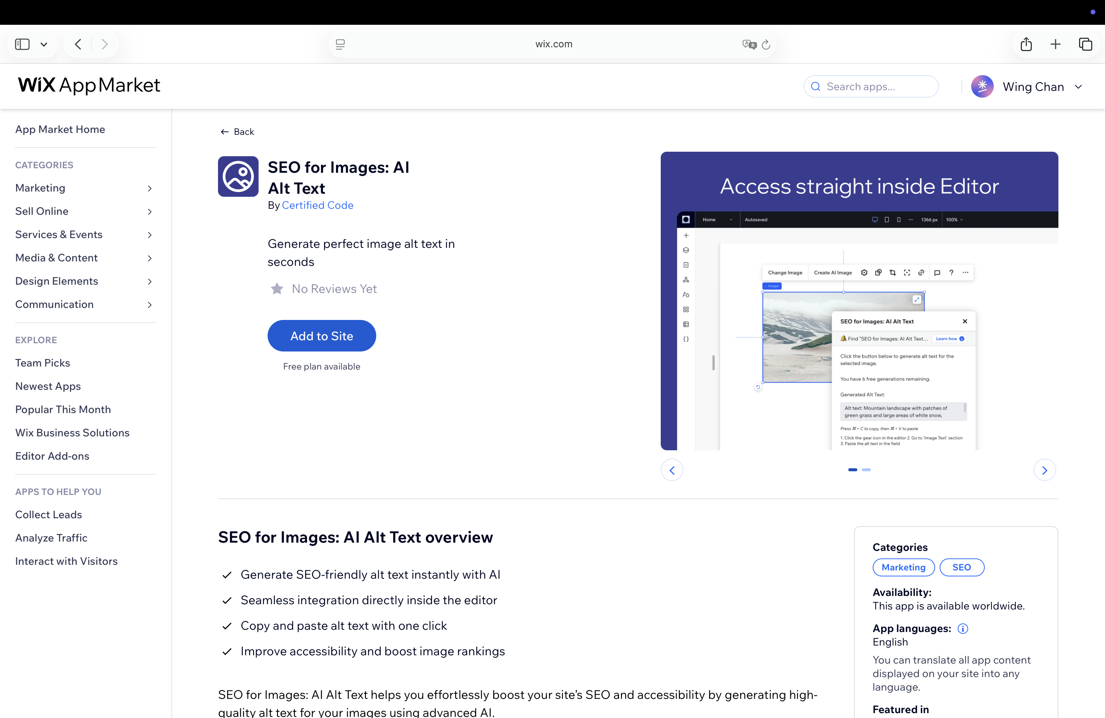Open Editor Add-ons

click(52, 456)
